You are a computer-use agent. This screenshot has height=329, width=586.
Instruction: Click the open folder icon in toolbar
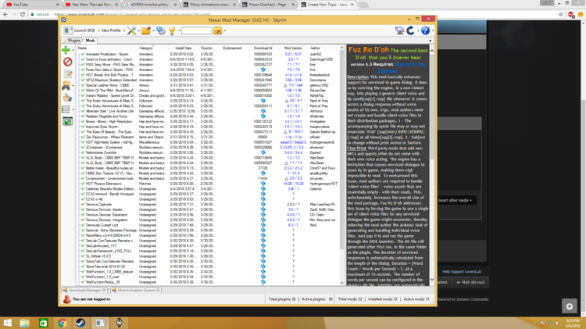click(x=146, y=30)
